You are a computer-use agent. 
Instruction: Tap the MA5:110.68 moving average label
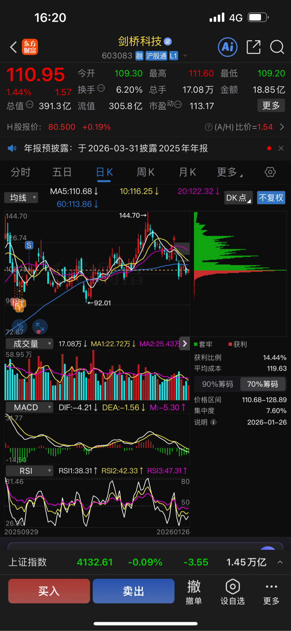click(74, 191)
